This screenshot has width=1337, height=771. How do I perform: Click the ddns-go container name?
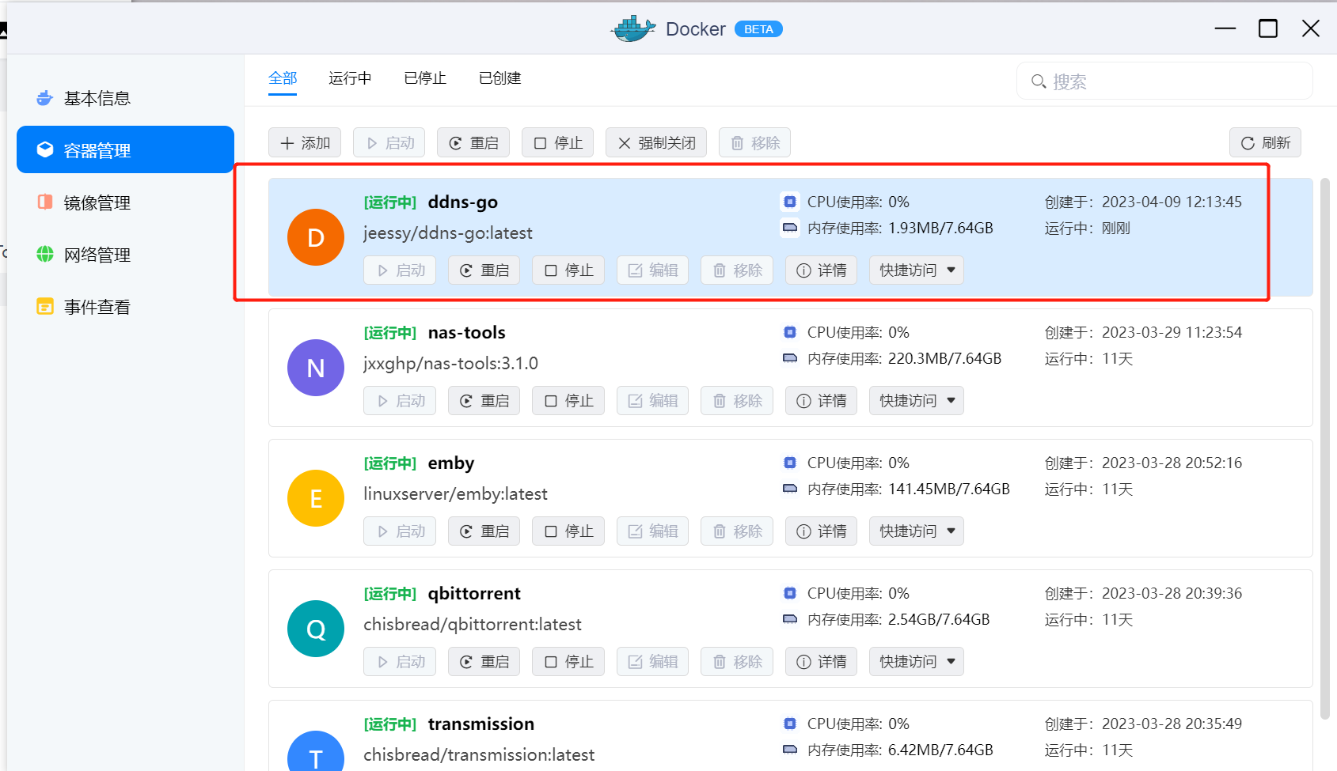(x=463, y=202)
